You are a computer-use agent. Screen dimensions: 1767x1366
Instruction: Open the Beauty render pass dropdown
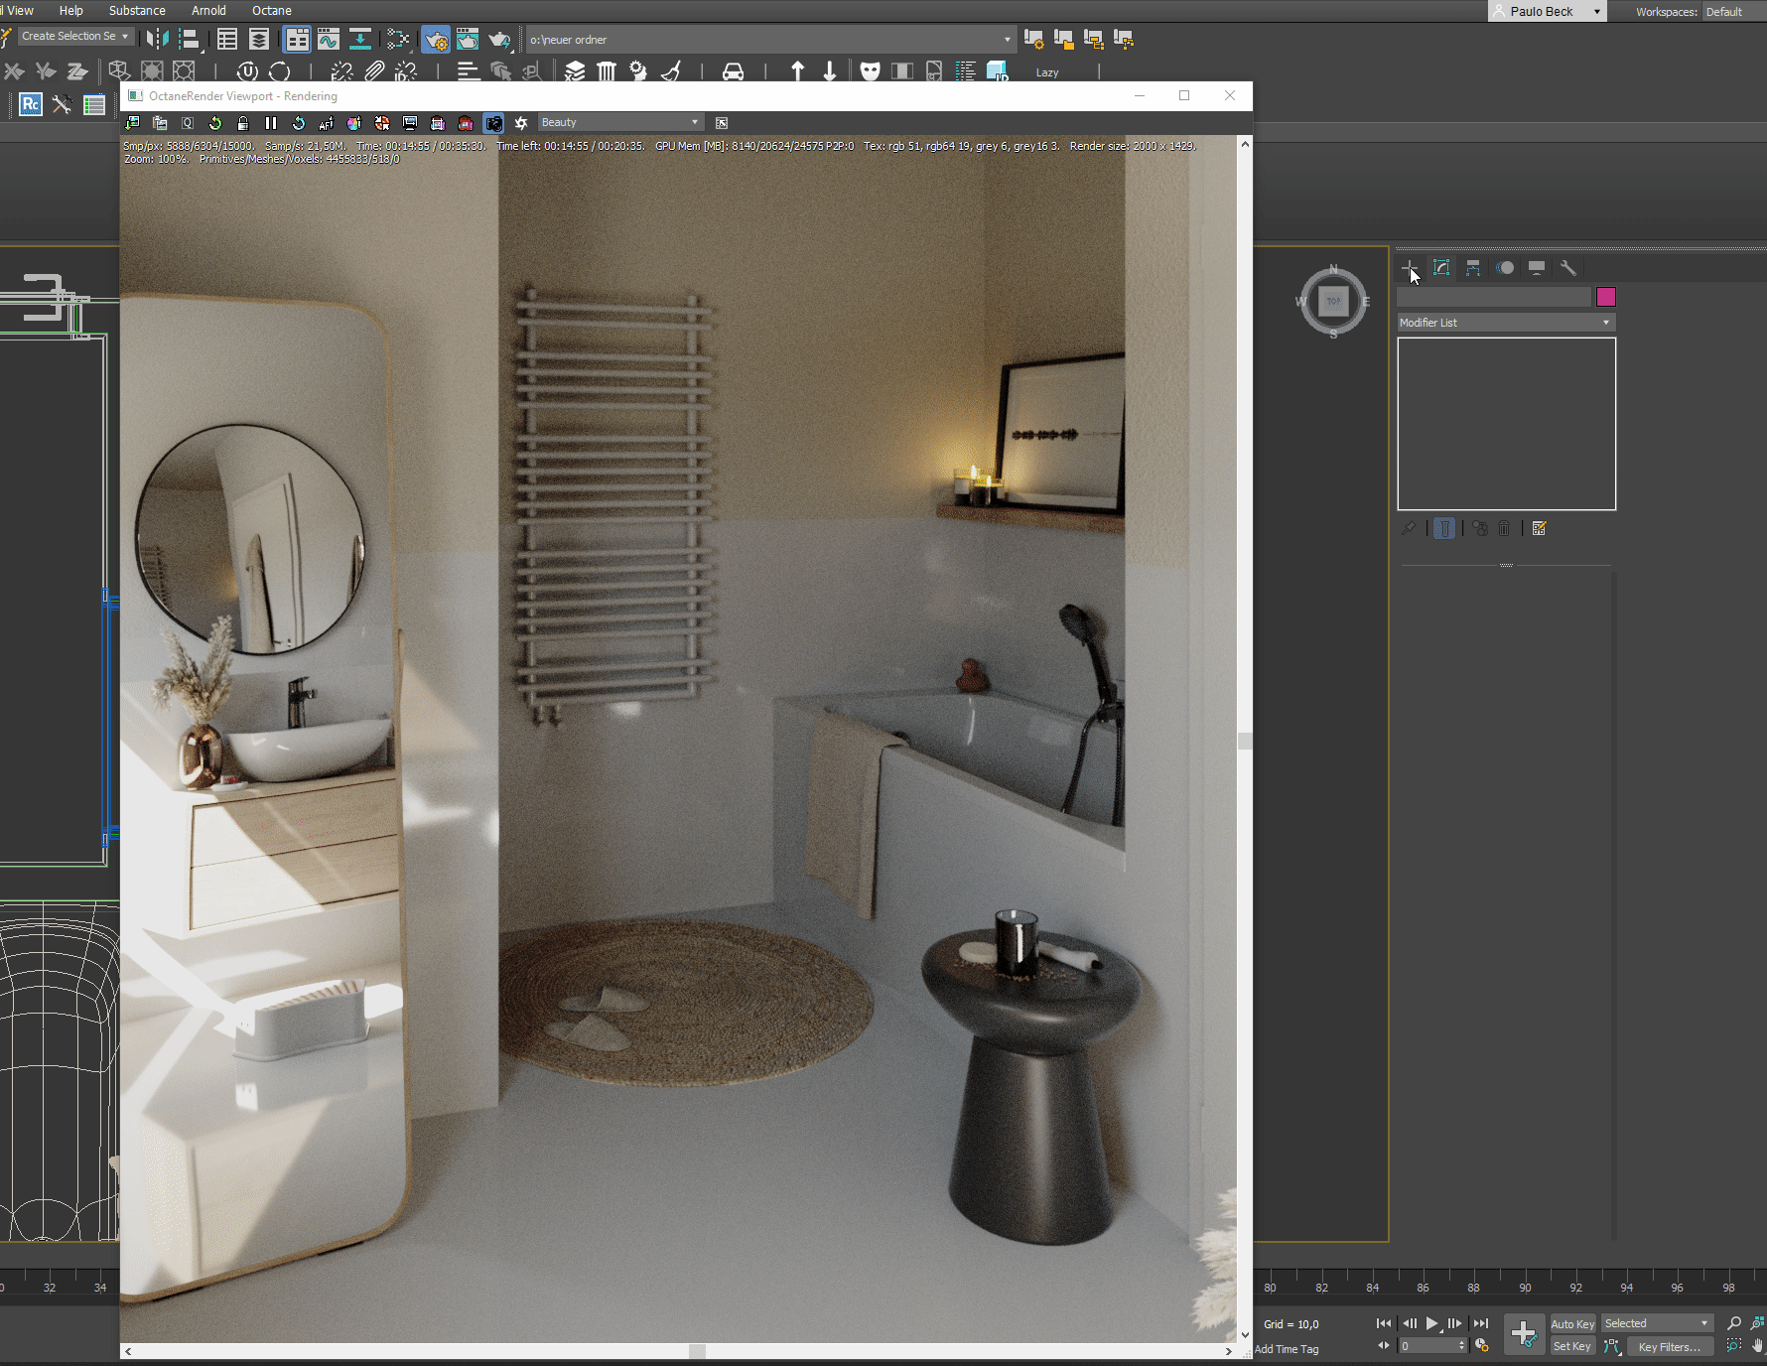click(x=620, y=122)
